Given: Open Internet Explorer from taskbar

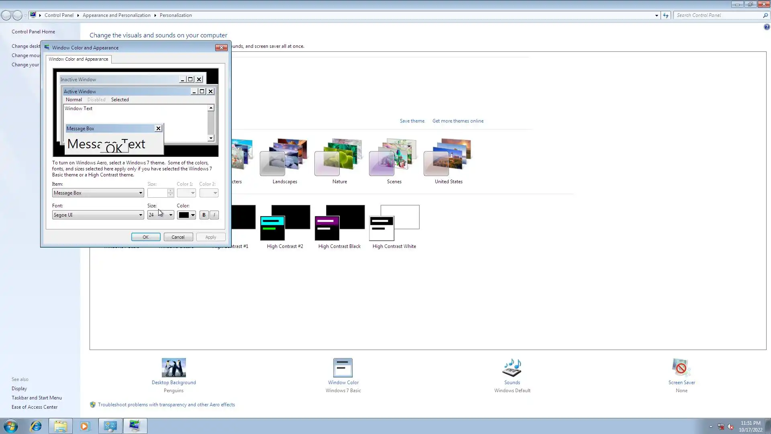Looking at the screenshot, I should pyautogui.click(x=36, y=426).
